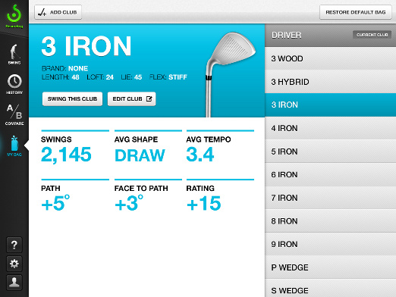Viewport: 396px width, 297px height.
Task: Click the Face to Path value +3°
Action: point(129,203)
